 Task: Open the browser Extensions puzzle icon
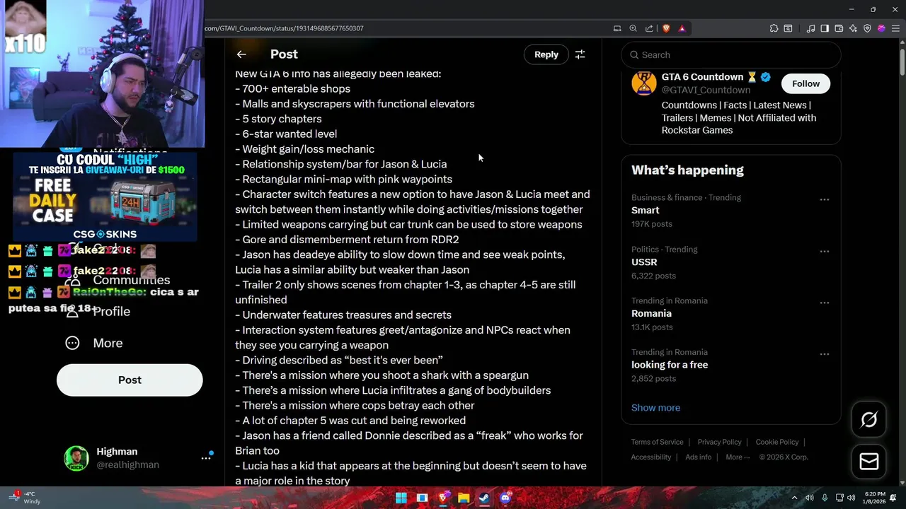pos(774,28)
